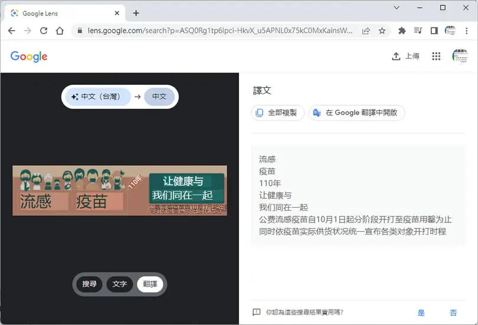
Task: Bookmark this page with the star icon
Action: click(382, 31)
